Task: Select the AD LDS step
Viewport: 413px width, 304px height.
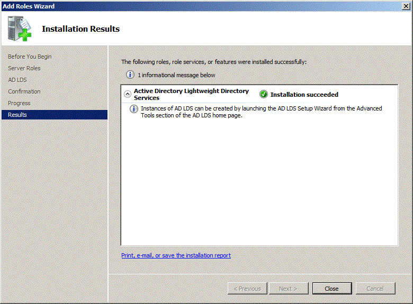Action: (17, 80)
